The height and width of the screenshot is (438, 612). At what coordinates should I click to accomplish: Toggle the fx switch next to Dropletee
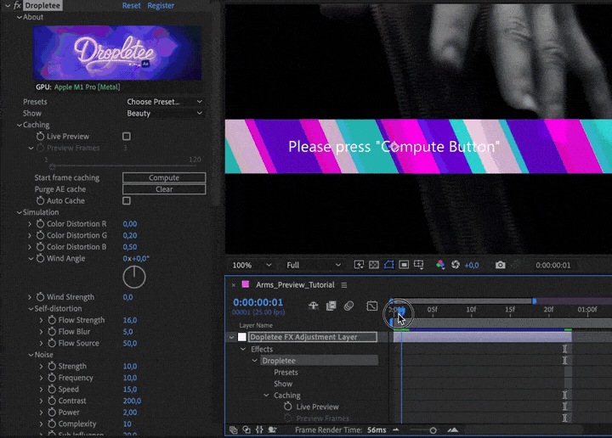coord(17,5)
